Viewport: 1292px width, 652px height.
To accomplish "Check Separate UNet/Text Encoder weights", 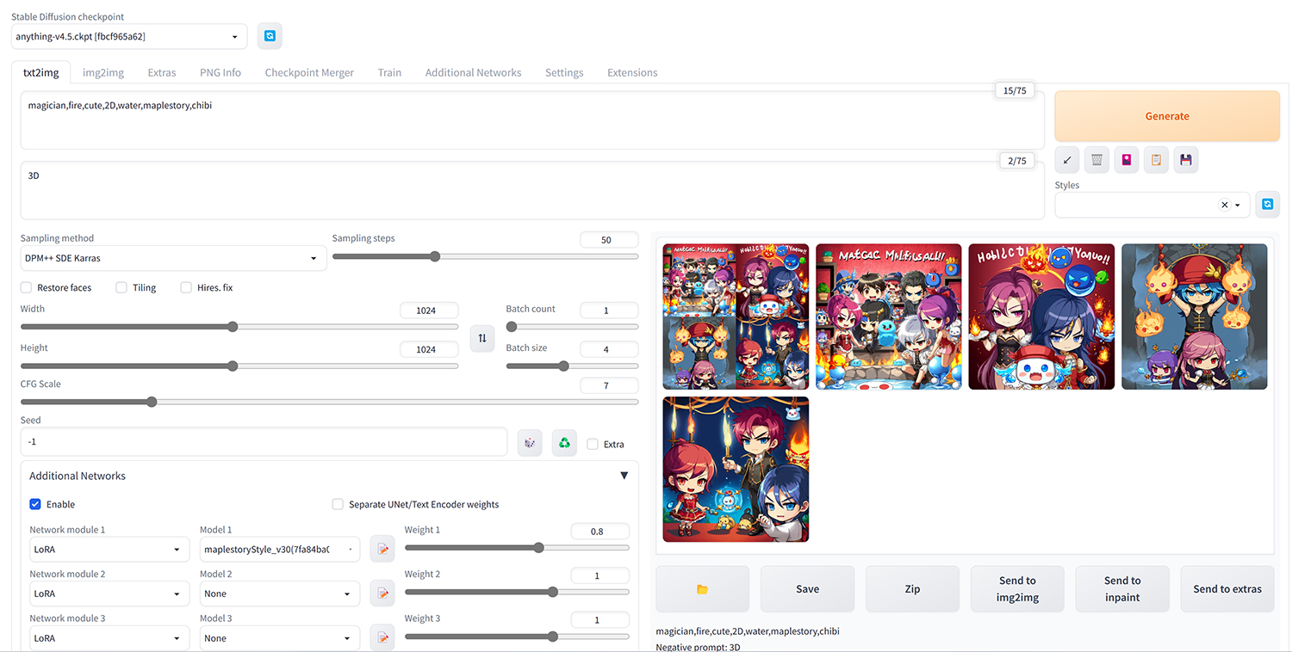I will click(339, 504).
